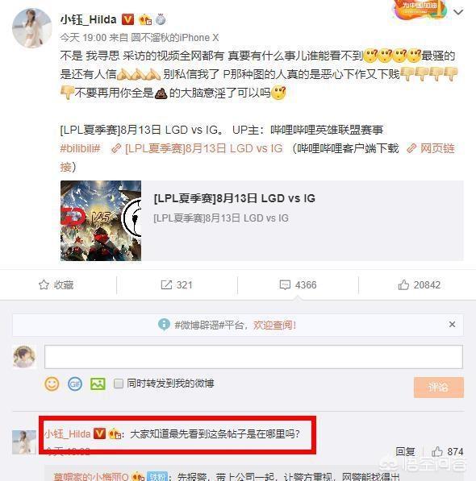
Task: Follow the 欢迎查阅 link in the notice
Action: point(274,325)
